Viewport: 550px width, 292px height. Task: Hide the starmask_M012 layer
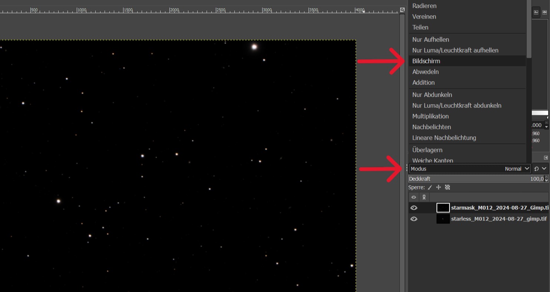414,208
